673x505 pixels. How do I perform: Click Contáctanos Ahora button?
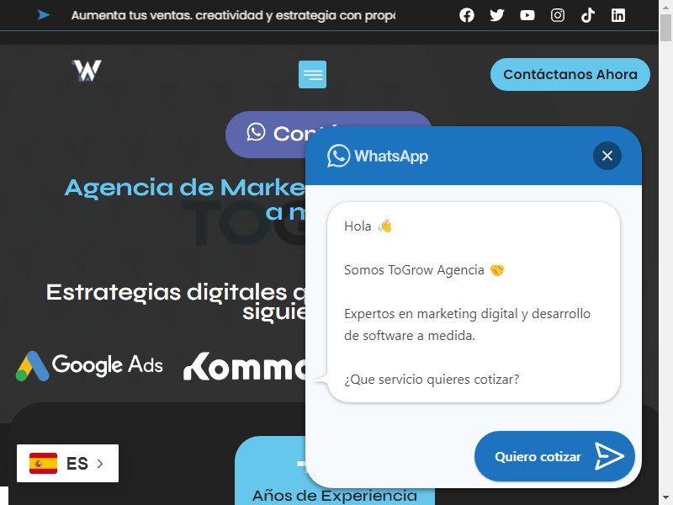pos(570,74)
